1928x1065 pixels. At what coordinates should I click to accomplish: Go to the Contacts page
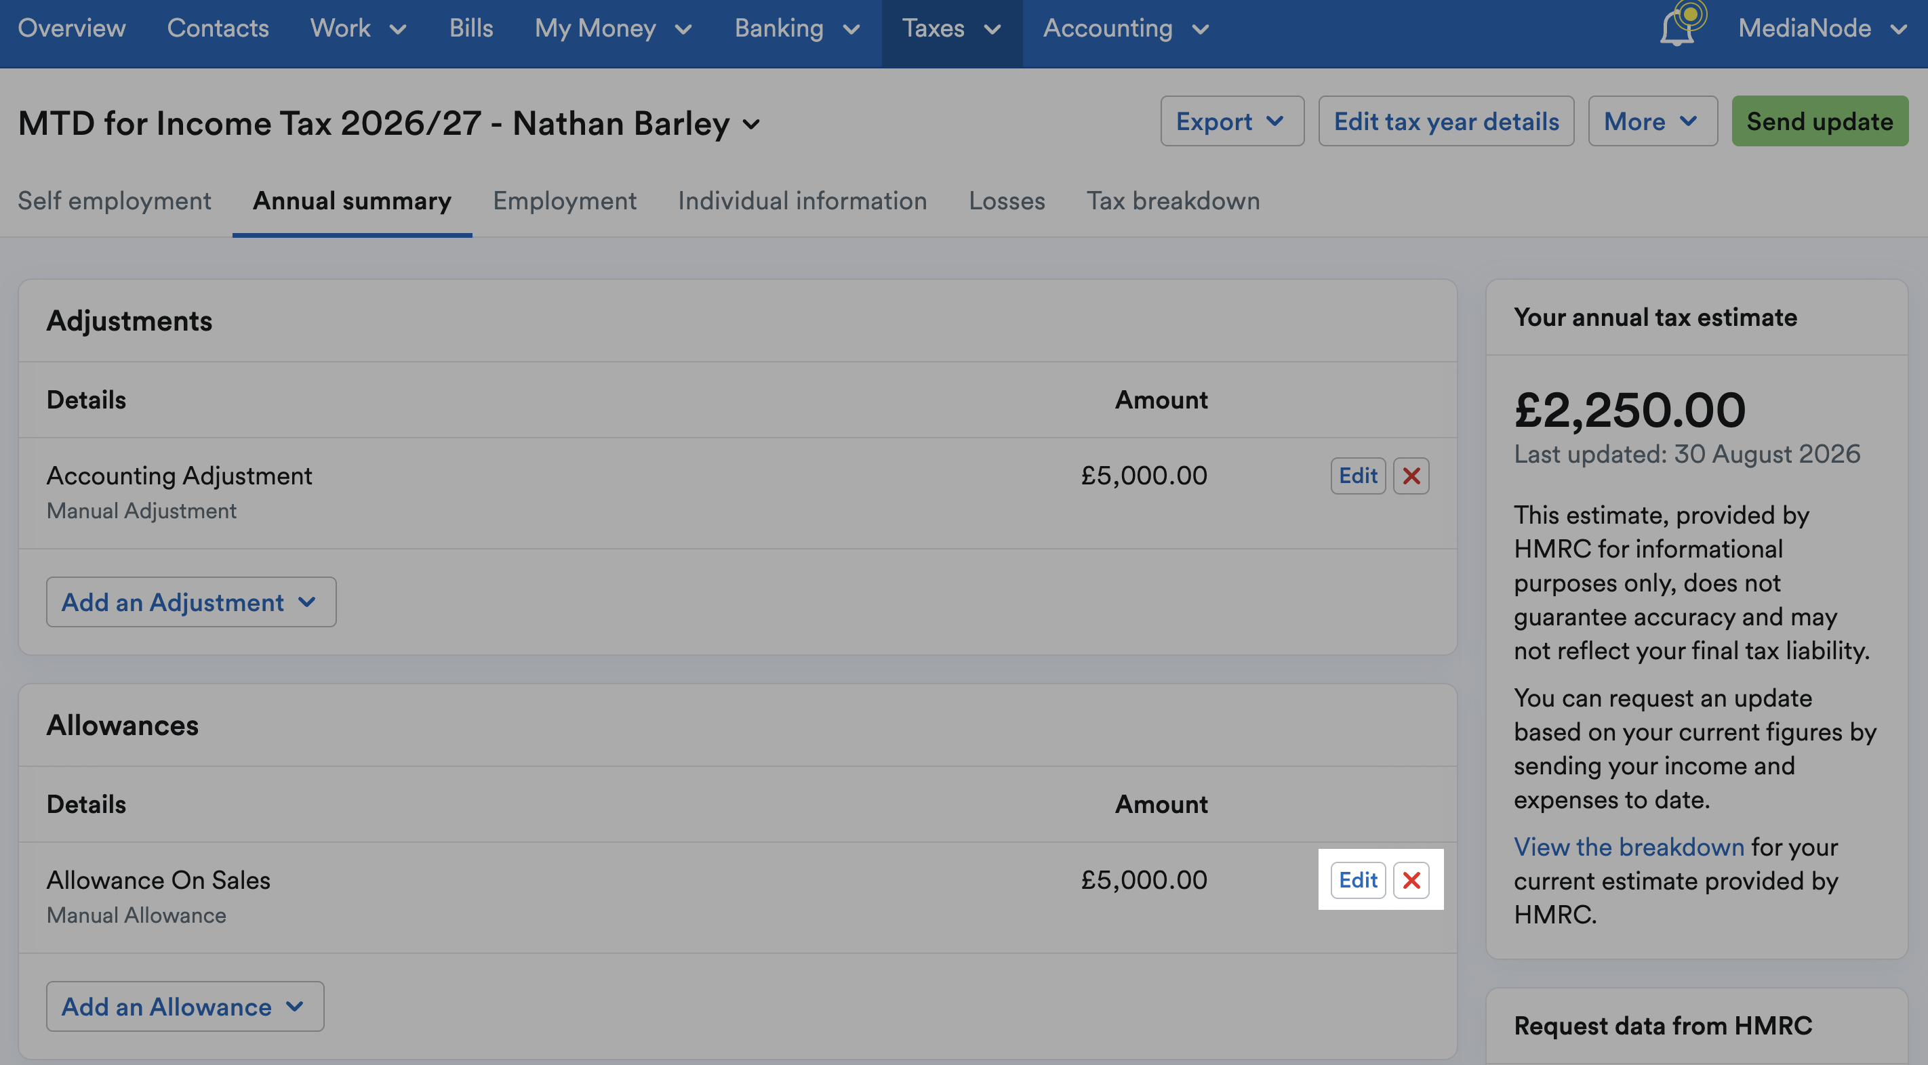pos(218,28)
